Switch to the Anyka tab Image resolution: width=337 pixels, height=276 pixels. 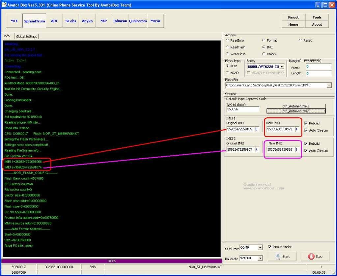(87, 21)
